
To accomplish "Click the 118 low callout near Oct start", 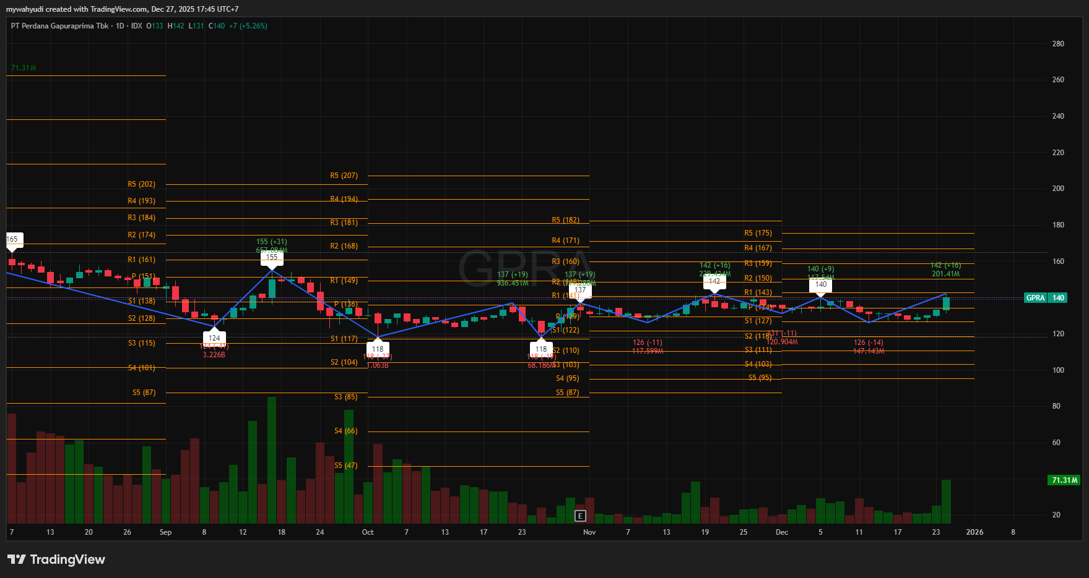I will [378, 349].
